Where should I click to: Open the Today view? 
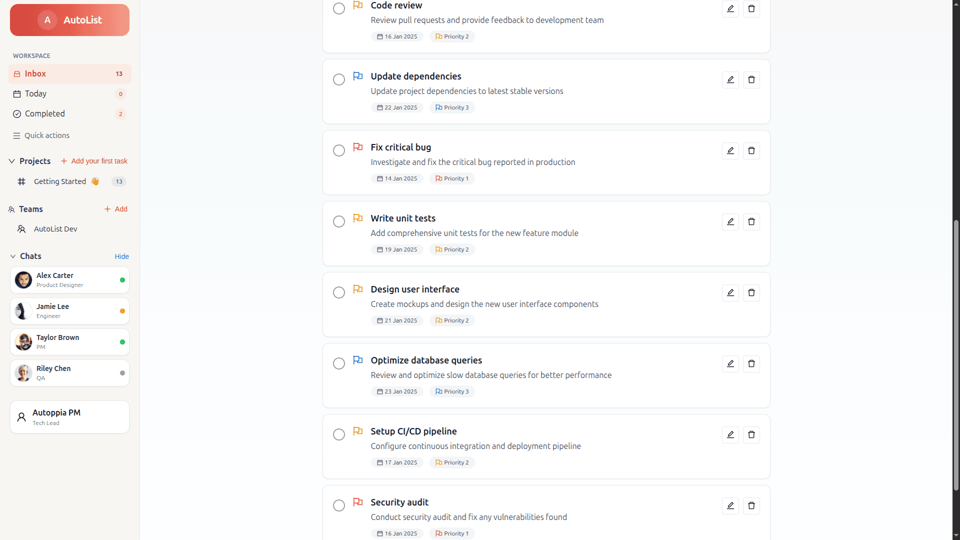pos(35,94)
